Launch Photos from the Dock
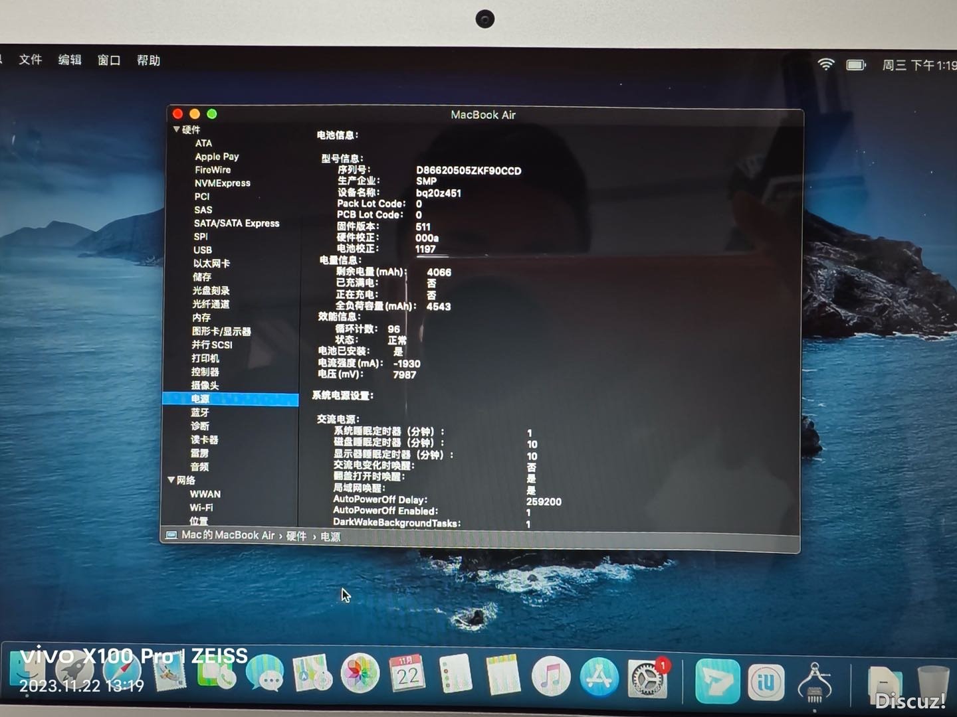Image resolution: width=957 pixels, height=717 pixels. (x=360, y=675)
